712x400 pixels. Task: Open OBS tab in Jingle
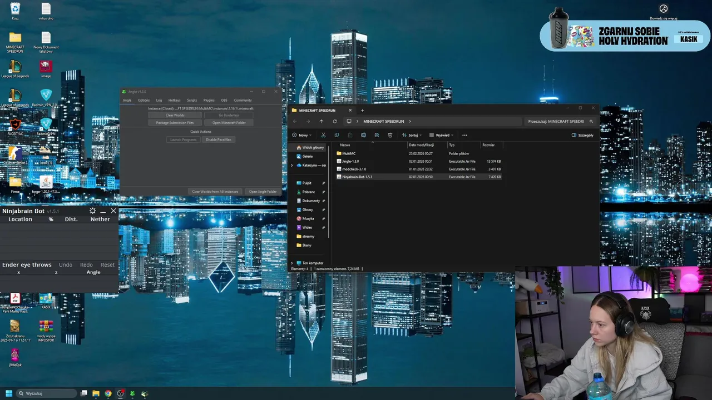point(224,101)
